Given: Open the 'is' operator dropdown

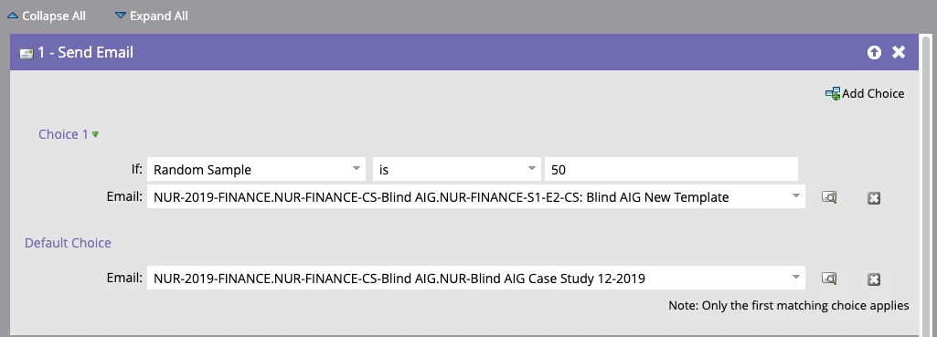Looking at the screenshot, I should coord(456,169).
